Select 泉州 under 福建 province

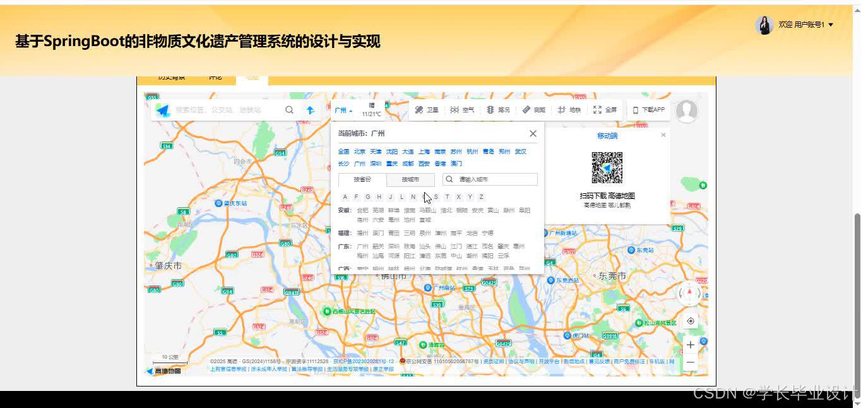pyautogui.click(x=425, y=233)
